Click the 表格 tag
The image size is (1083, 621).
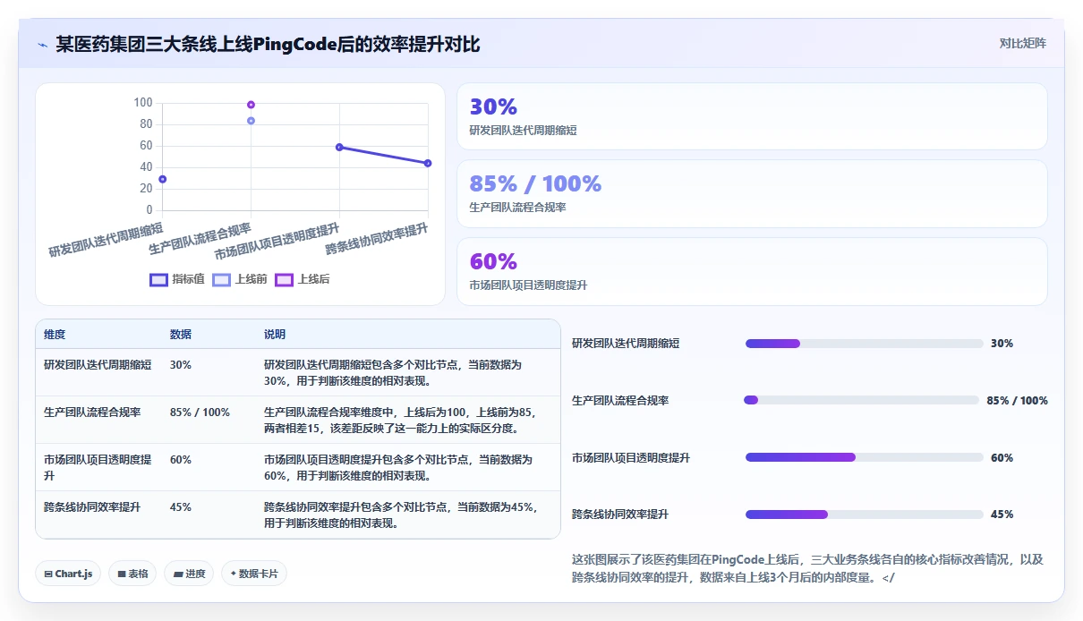click(x=132, y=574)
